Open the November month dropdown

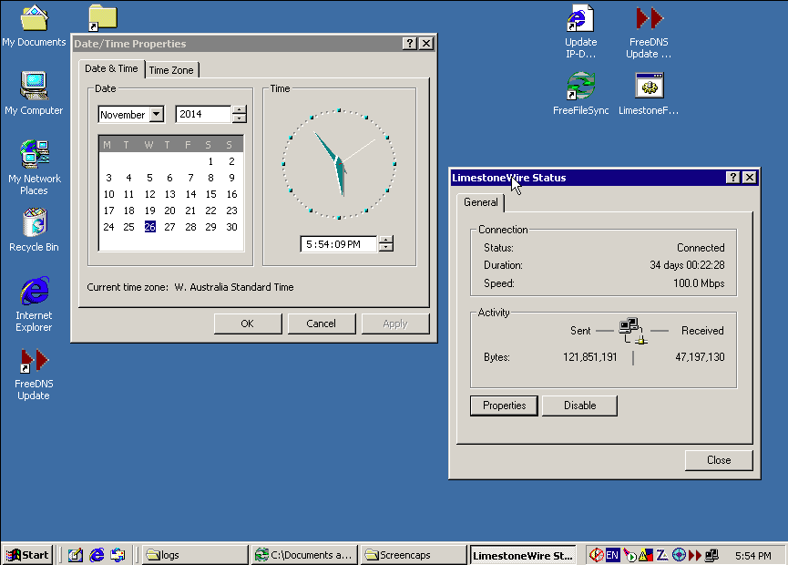(158, 114)
